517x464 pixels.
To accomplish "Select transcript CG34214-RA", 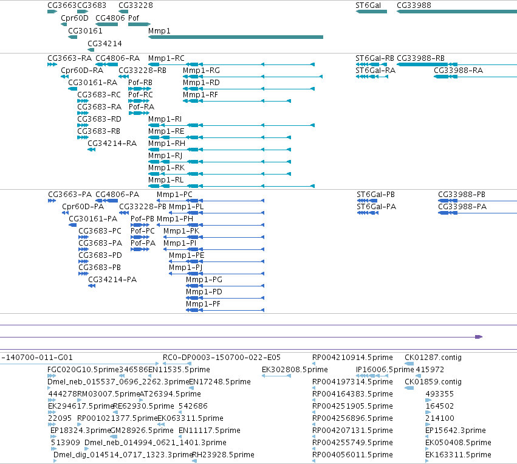I will point(91,150).
